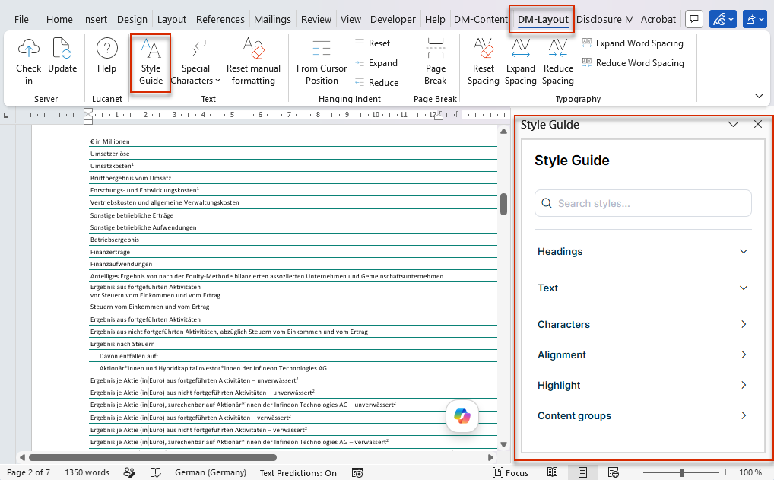The width and height of the screenshot is (774, 480).
Task: Expand the Content groups section
Action: (642, 416)
